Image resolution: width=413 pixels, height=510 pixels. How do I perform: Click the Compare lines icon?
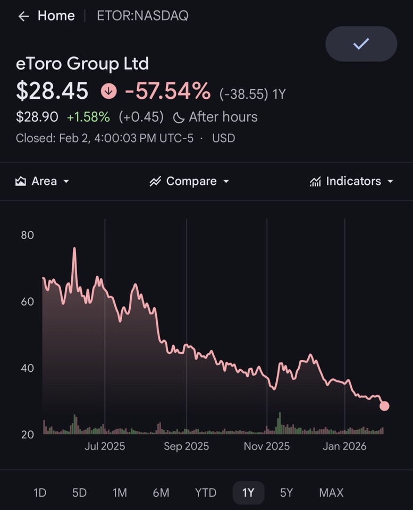coord(155,181)
